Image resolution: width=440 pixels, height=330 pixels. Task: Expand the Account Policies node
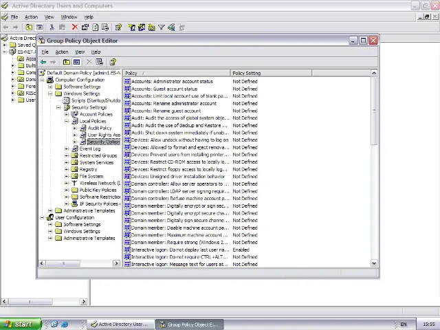tap(67, 114)
